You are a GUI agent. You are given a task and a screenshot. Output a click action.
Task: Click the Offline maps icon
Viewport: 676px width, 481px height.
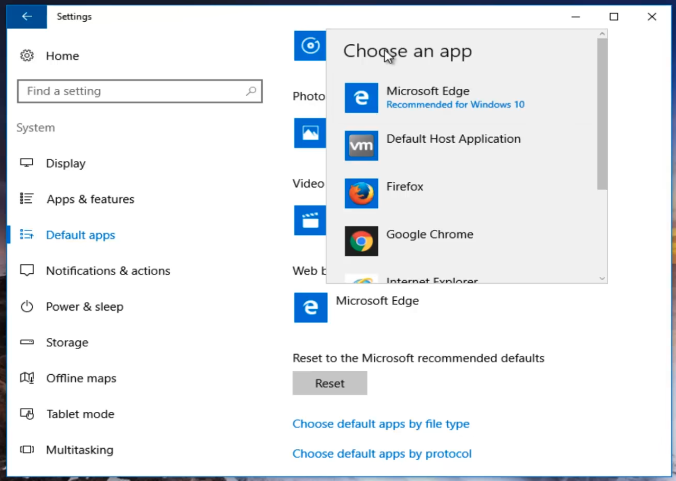click(26, 378)
